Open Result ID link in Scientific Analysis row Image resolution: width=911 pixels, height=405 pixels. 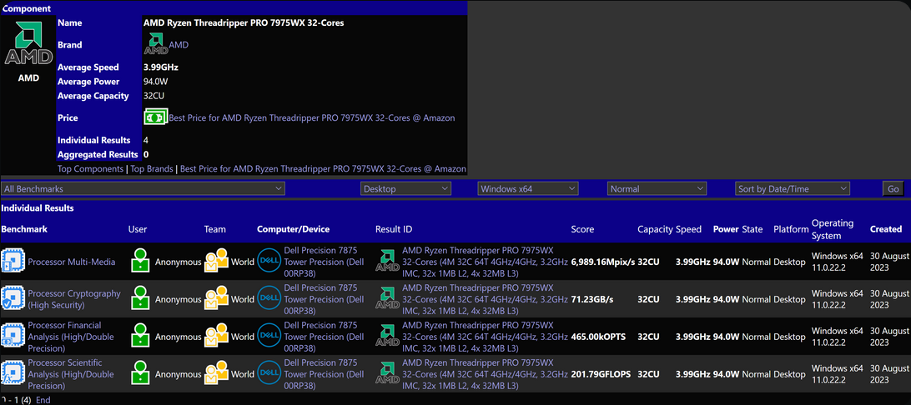tap(486, 373)
